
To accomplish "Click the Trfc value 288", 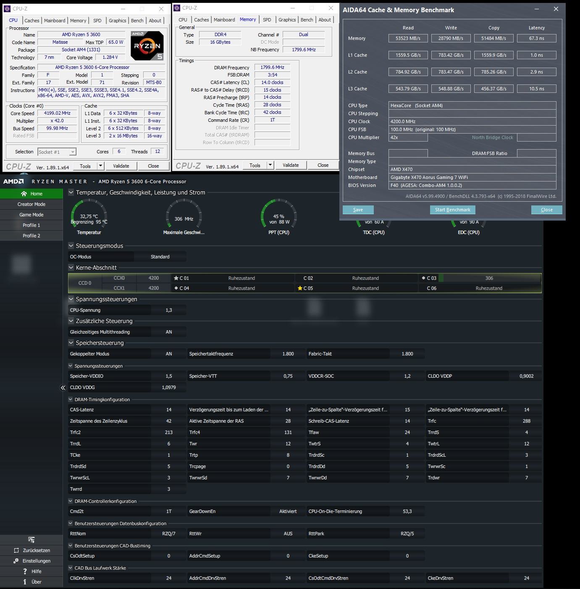I will tap(527, 421).
